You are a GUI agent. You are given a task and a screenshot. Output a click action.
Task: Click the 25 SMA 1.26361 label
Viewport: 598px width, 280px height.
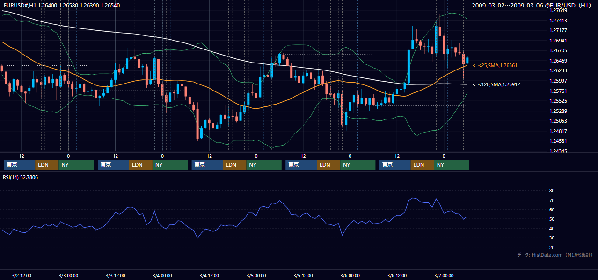(x=495, y=65)
